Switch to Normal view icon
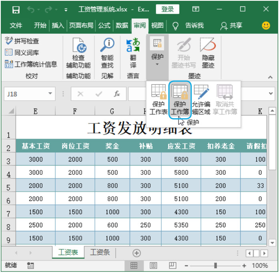 click(134, 265)
